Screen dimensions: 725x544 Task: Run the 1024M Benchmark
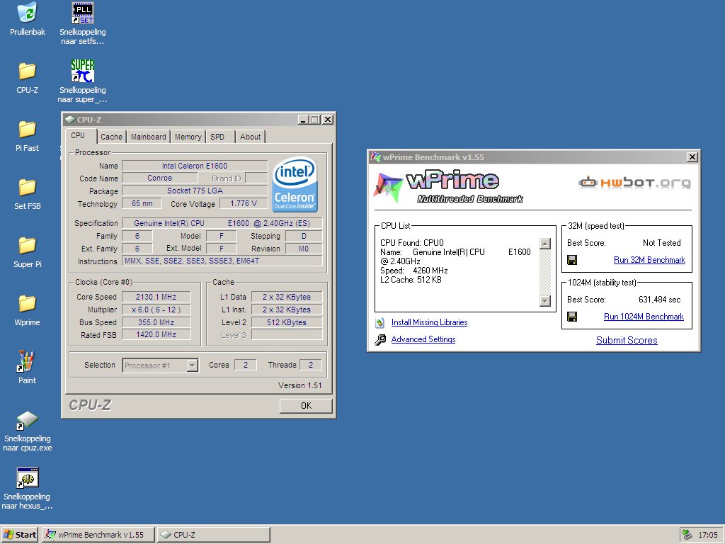tap(644, 317)
